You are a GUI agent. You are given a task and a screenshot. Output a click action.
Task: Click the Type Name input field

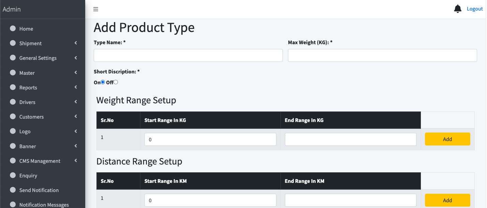[x=188, y=55]
